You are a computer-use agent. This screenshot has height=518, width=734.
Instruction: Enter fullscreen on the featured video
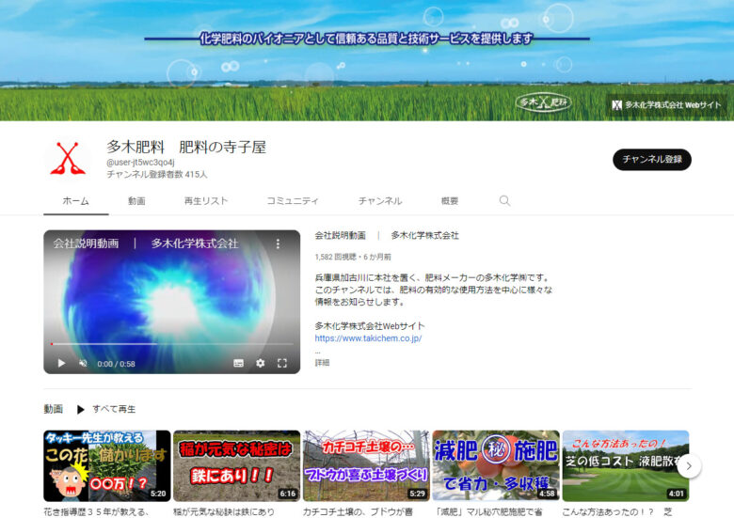[281, 363]
